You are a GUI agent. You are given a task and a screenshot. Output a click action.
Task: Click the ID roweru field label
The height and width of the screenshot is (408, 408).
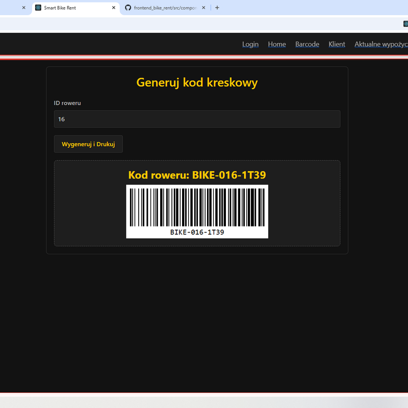(x=67, y=103)
